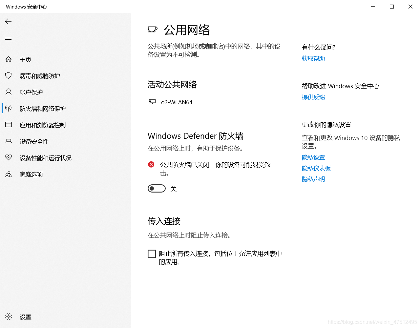This screenshot has width=420, height=328.
Task: Maximize the Windows Security window
Action: pos(392,7)
